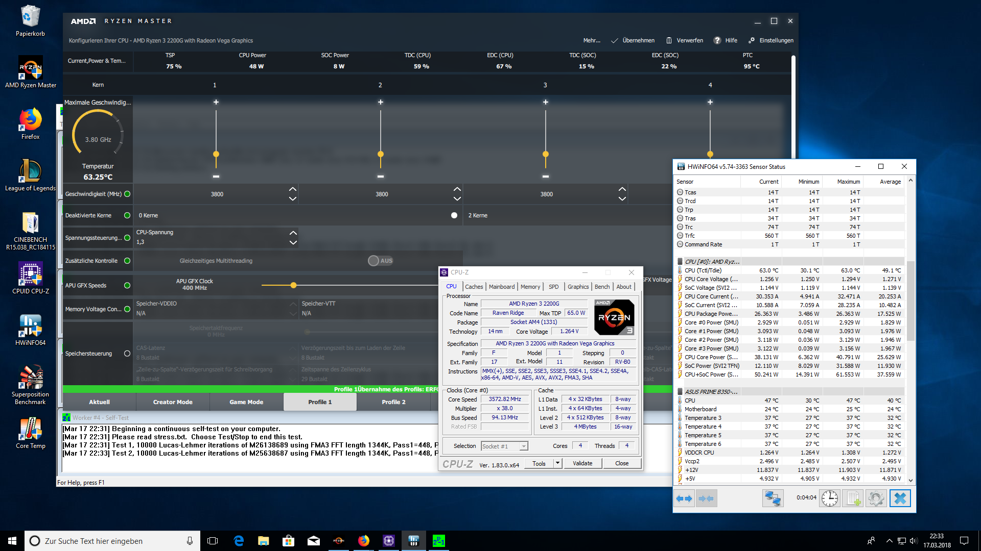Click core 2 speed slider handle
This screenshot has height=551, width=981.
(x=381, y=154)
